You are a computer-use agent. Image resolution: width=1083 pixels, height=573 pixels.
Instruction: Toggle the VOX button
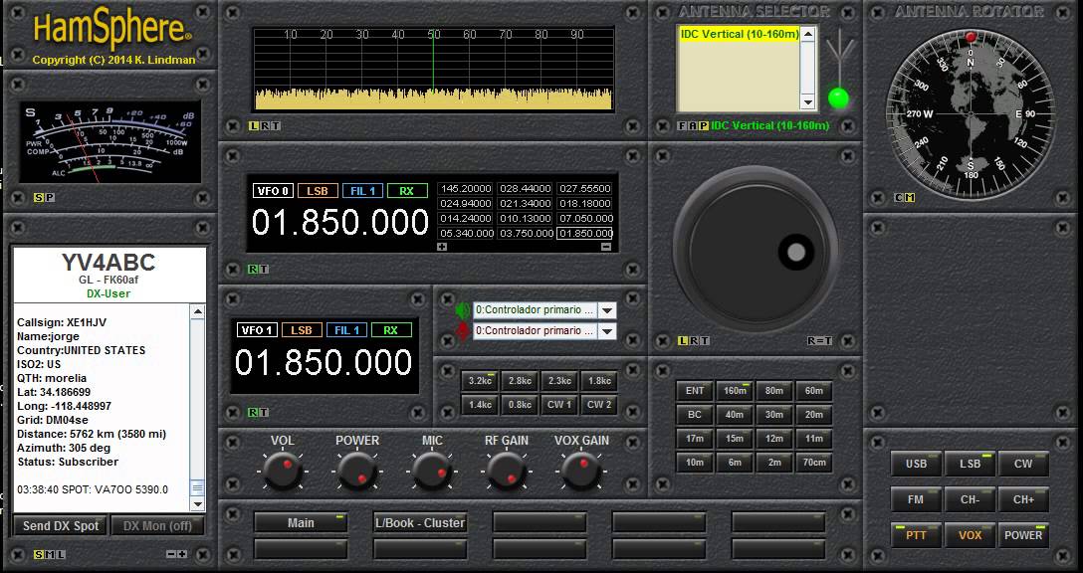[x=970, y=535]
